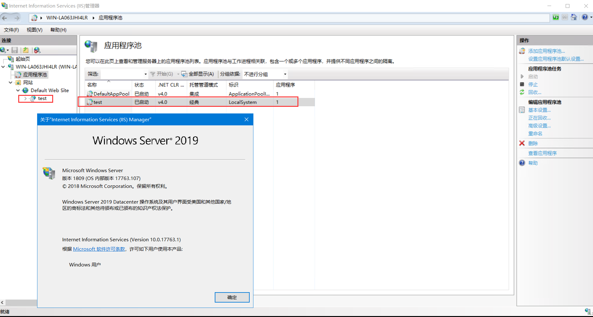Viewport: 593px width, 317px height.
Task: Click 确定 in the About dialog
Action: [x=232, y=297]
